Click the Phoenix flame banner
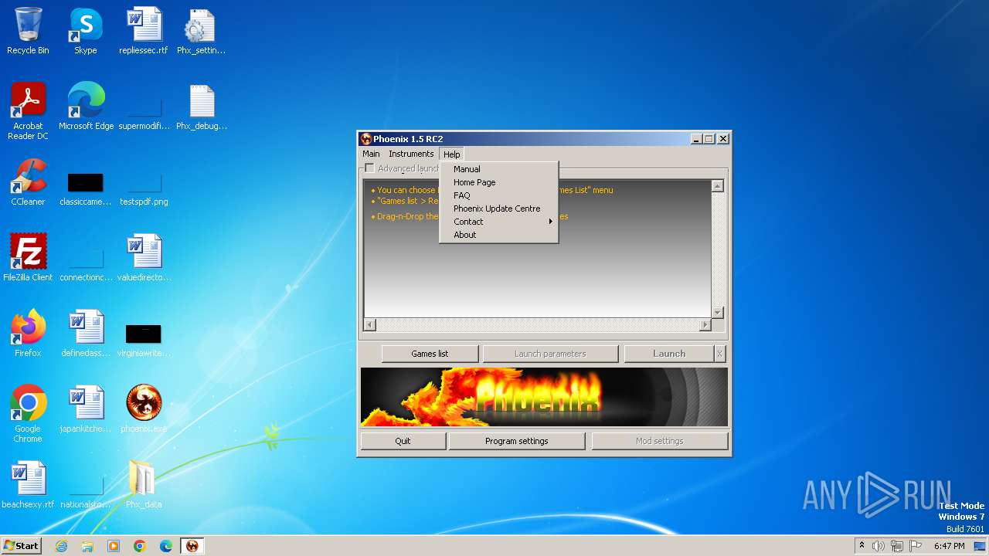The image size is (989, 556). click(544, 397)
